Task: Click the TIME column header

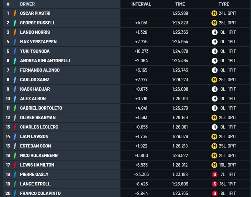Action: (x=180, y=4)
